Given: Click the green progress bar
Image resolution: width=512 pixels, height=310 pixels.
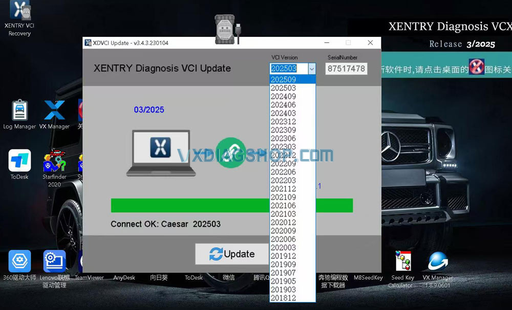Looking at the screenshot, I should pos(232,206).
